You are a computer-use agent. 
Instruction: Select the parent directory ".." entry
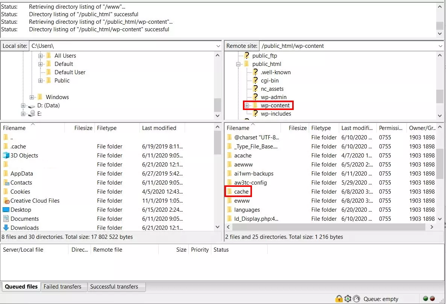[11, 137]
